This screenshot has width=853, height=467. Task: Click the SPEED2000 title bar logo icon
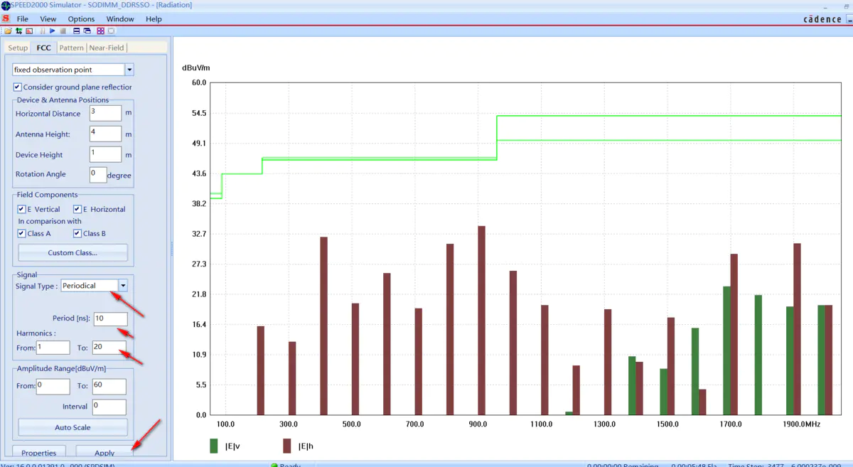coord(6,5)
